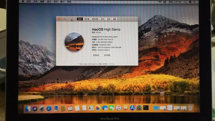Click the High Sierra round logo image

click(x=74, y=42)
